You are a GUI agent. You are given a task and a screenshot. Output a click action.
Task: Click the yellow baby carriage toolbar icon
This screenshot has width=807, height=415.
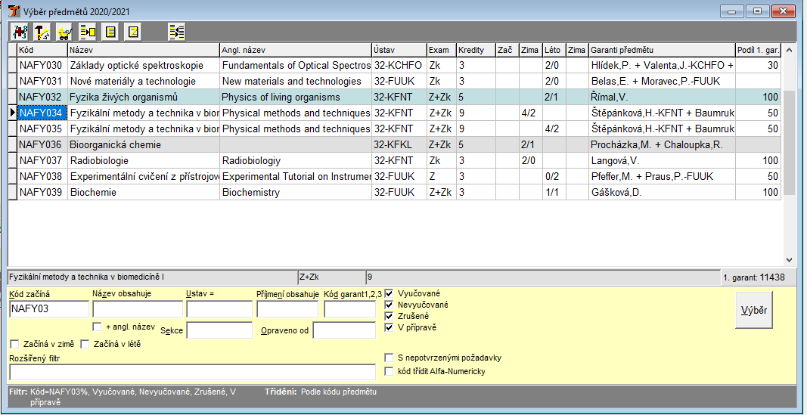click(x=64, y=32)
